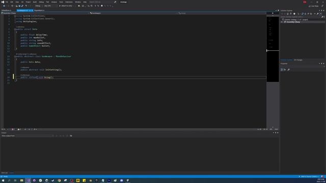Click the Open File toolbar icon
Screen dimensions: 326x183
click(x=17, y=6)
